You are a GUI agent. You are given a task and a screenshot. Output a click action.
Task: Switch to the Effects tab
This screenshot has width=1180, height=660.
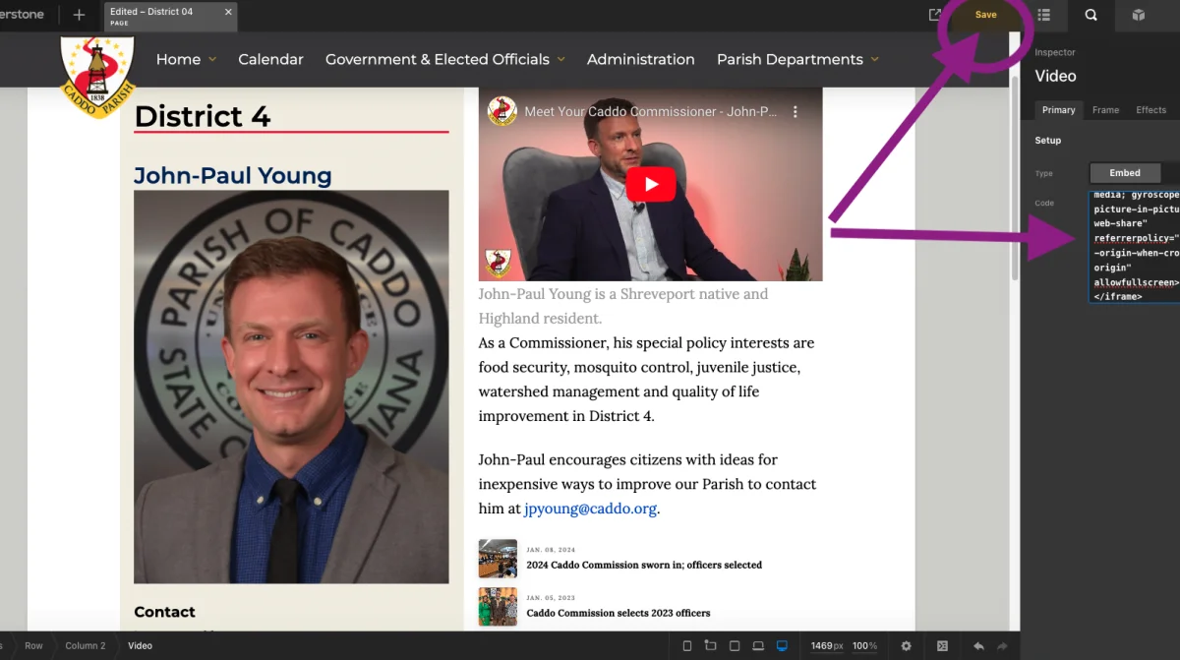[1150, 110]
